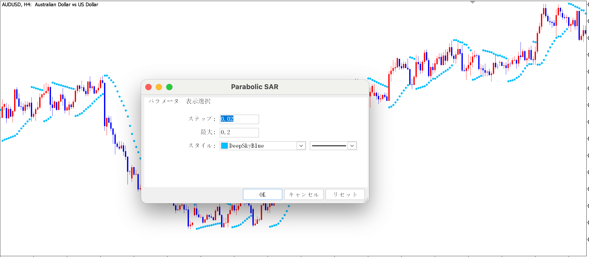Click the AUDUSD, H4 chart title text
Image resolution: width=589 pixels, height=258 pixels.
tap(50, 4)
